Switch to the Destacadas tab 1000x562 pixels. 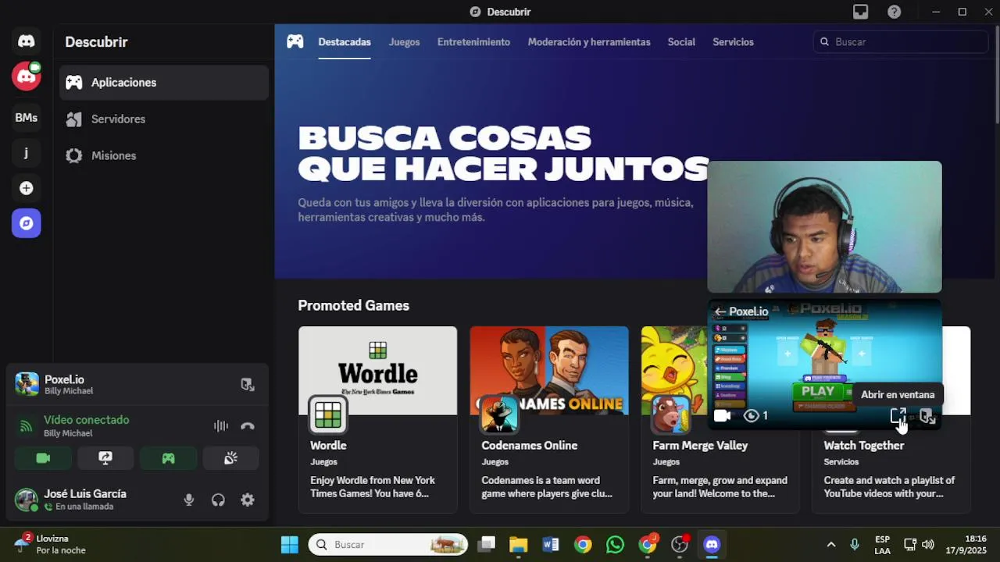(345, 42)
